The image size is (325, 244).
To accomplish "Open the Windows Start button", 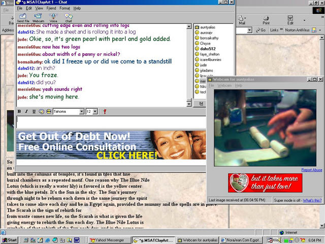I will tap(9, 240).
